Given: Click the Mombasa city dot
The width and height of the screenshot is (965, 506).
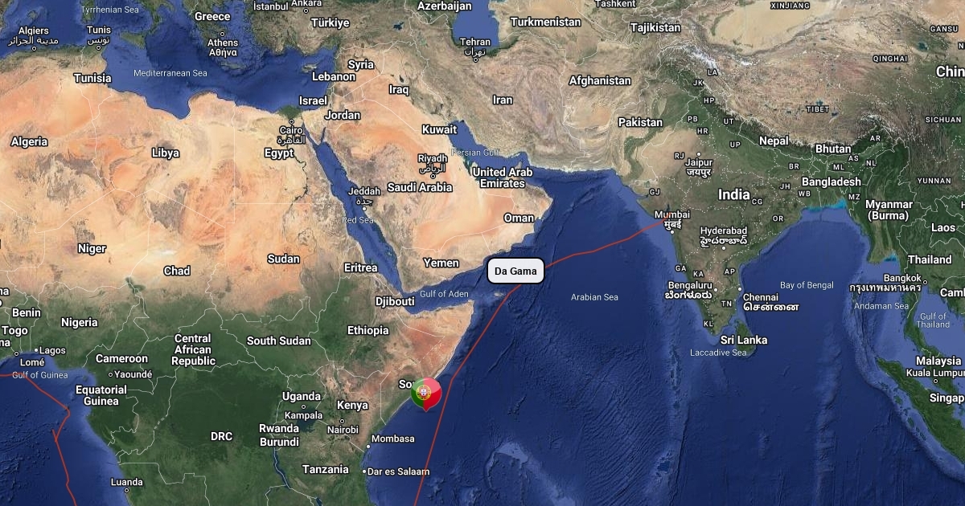Looking at the screenshot, I should (368, 446).
